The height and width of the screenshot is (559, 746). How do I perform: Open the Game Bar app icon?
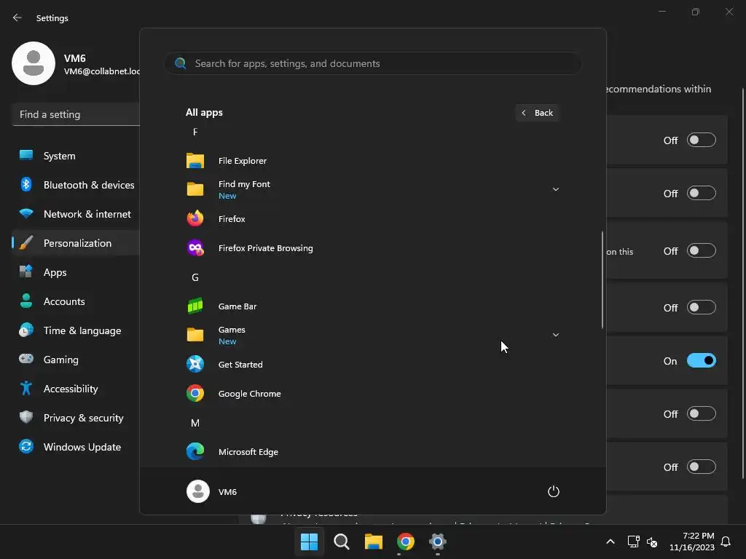coord(195,306)
